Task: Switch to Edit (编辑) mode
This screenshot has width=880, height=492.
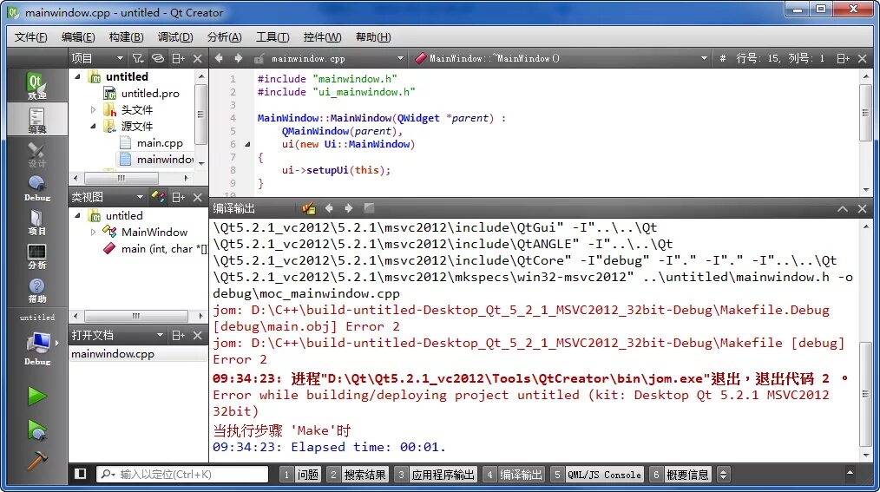Action: [36, 119]
